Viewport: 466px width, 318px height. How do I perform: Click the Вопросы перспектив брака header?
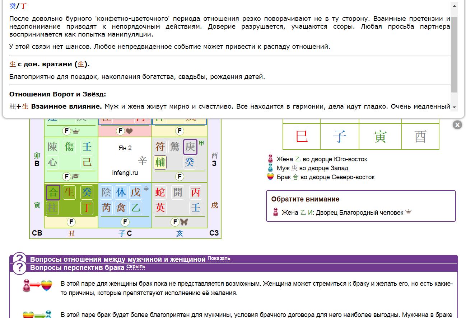pyautogui.click(x=77, y=267)
